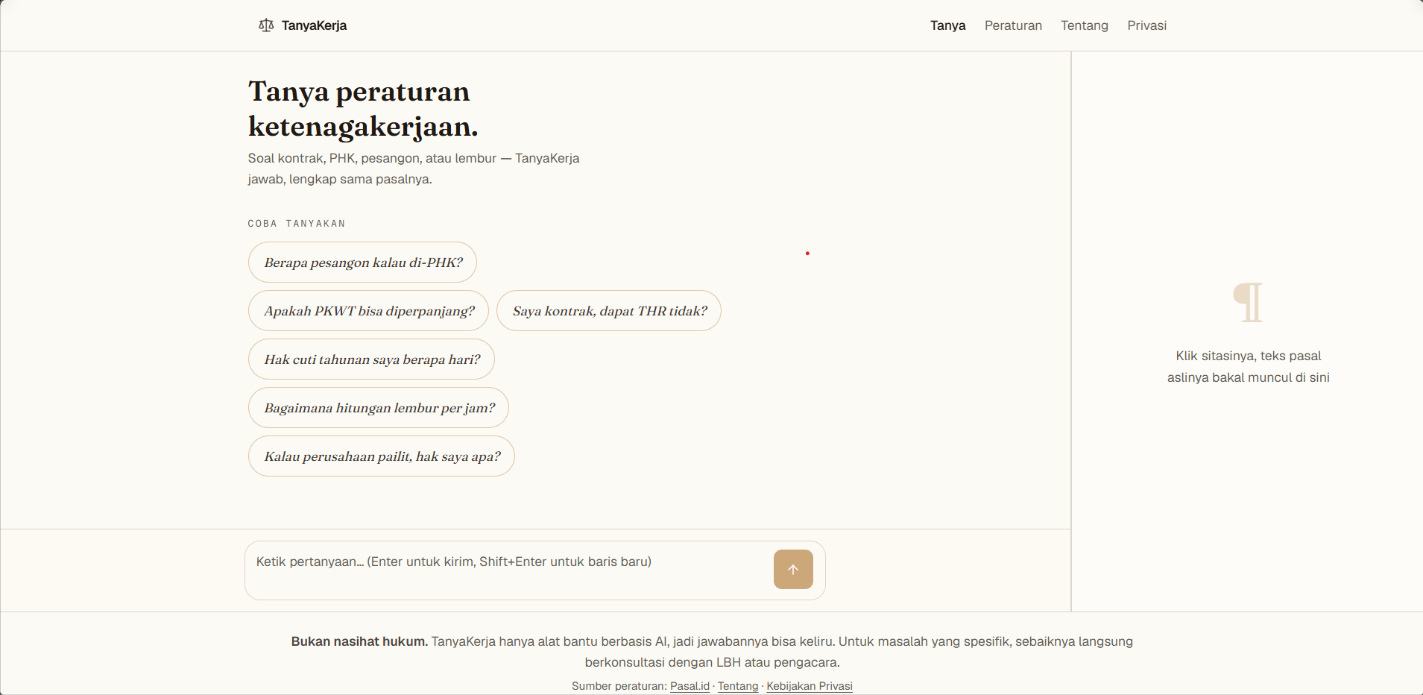Select suggestion 'Apakah PKWT bisa diperpanjang?'
Image resolution: width=1423 pixels, height=695 pixels.
(x=368, y=311)
